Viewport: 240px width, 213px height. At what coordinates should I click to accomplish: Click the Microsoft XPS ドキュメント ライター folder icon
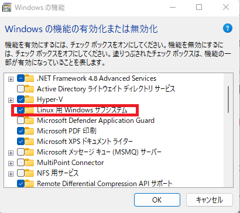click(29, 142)
